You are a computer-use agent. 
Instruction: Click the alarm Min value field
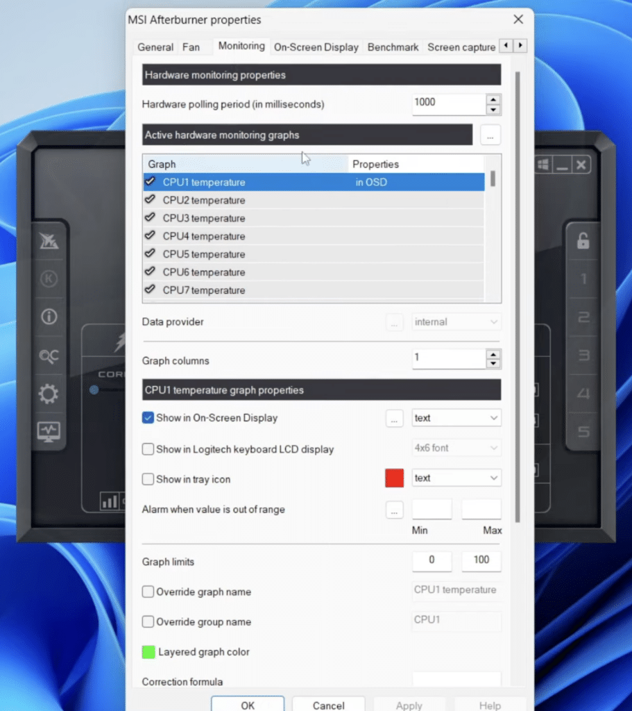432,509
